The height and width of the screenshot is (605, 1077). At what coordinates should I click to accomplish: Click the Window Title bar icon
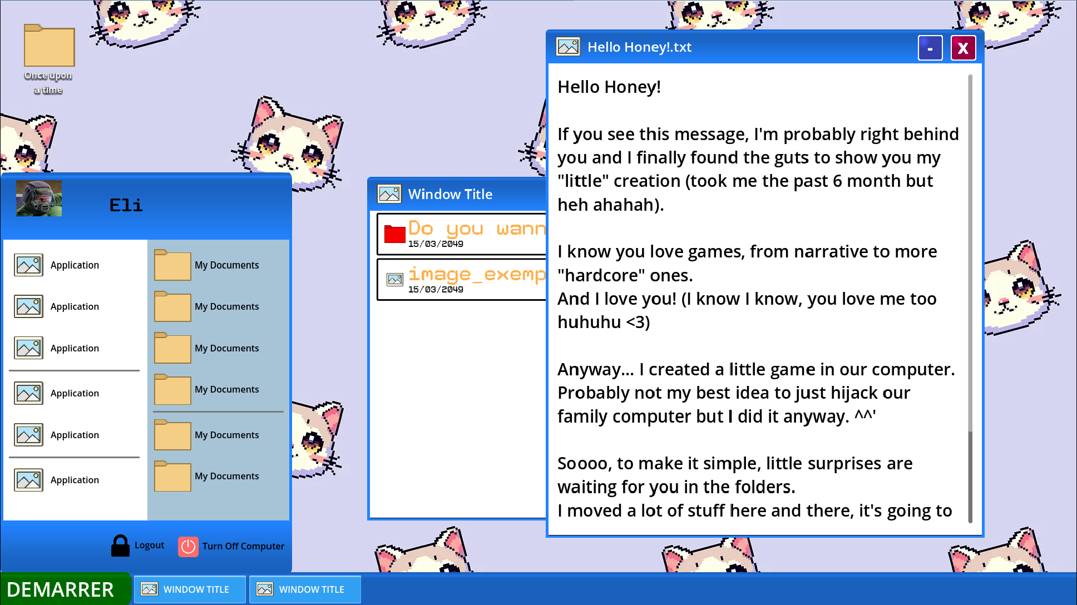coord(389,194)
